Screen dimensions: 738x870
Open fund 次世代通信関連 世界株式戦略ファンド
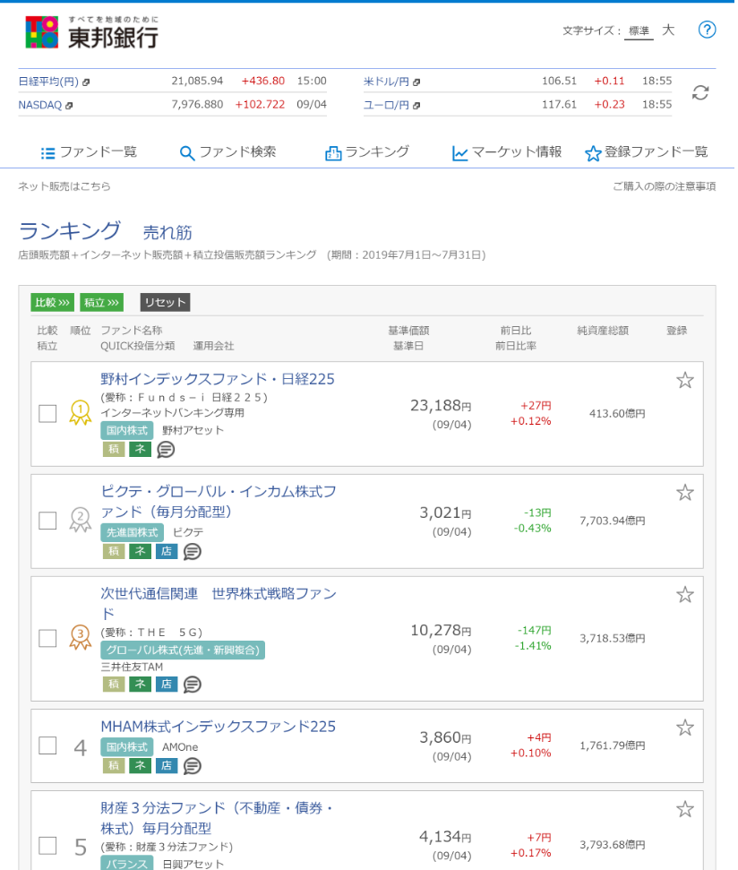[219, 604]
